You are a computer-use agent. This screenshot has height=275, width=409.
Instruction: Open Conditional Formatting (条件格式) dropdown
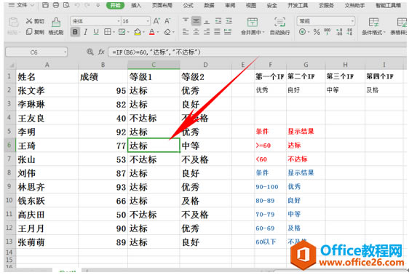(373, 26)
